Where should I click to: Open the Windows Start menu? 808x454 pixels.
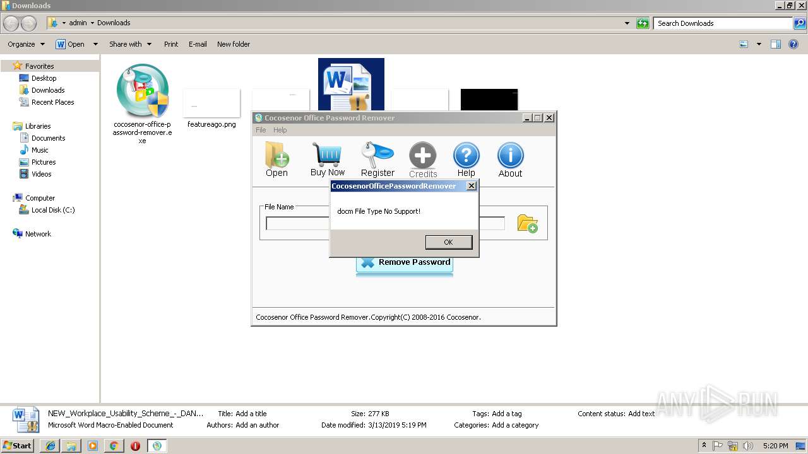pos(18,445)
